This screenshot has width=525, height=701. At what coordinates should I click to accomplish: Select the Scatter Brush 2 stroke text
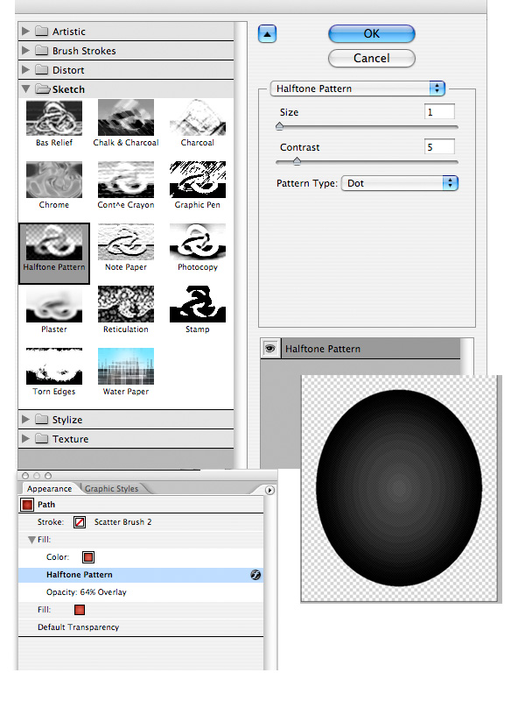pyautogui.click(x=122, y=521)
